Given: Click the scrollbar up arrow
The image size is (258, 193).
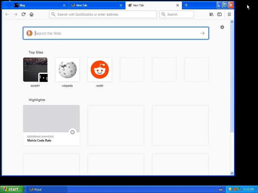Looking at the screenshot, I should pyautogui.click(x=232, y=22).
